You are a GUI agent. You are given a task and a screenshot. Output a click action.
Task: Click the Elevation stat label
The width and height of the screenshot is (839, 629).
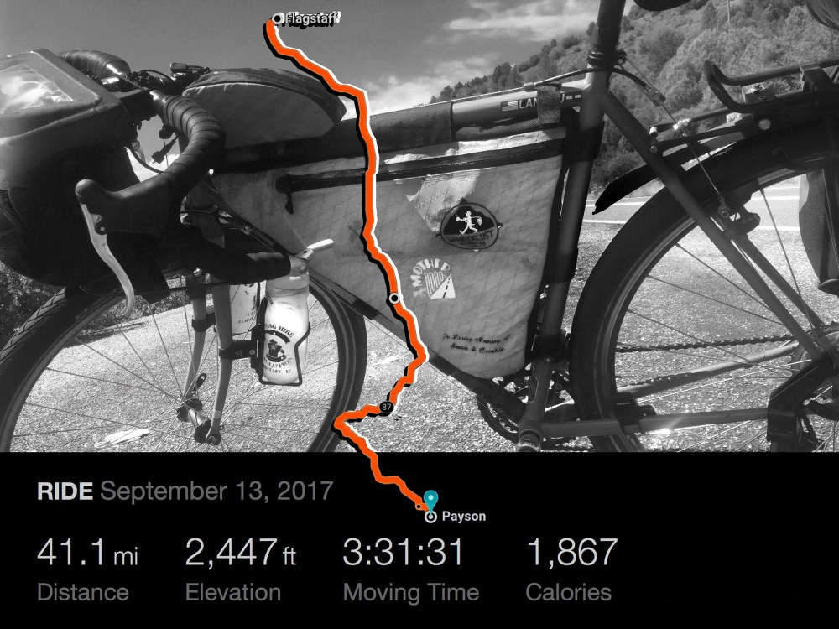click(x=233, y=593)
